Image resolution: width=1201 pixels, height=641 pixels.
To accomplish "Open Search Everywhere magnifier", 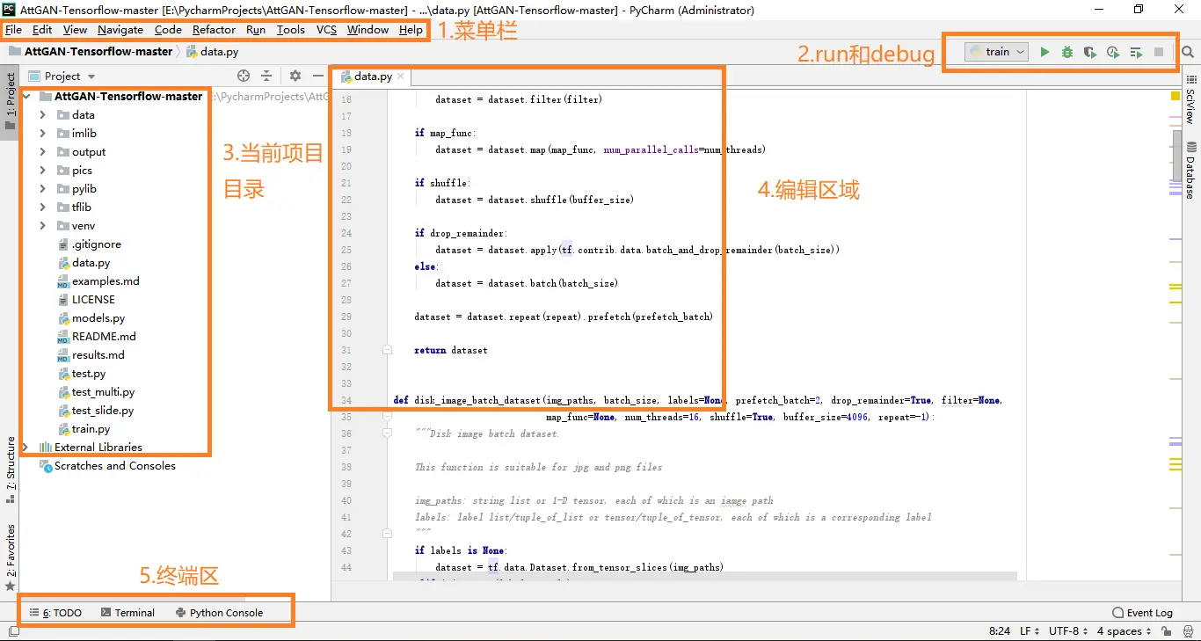I will pyautogui.click(x=1188, y=53).
